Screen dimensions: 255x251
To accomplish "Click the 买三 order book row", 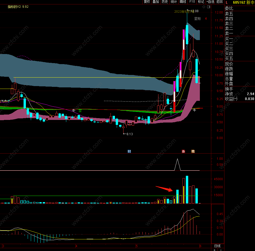I will tap(229, 49).
